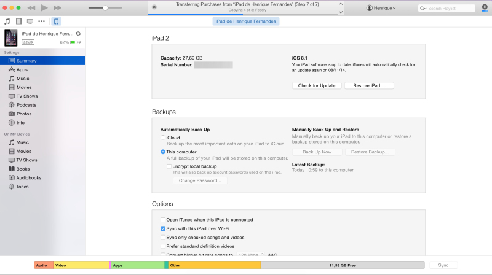Image resolution: width=492 pixels, height=275 pixels.
Task: Adjust the volume slider
Action: [105, 8]
